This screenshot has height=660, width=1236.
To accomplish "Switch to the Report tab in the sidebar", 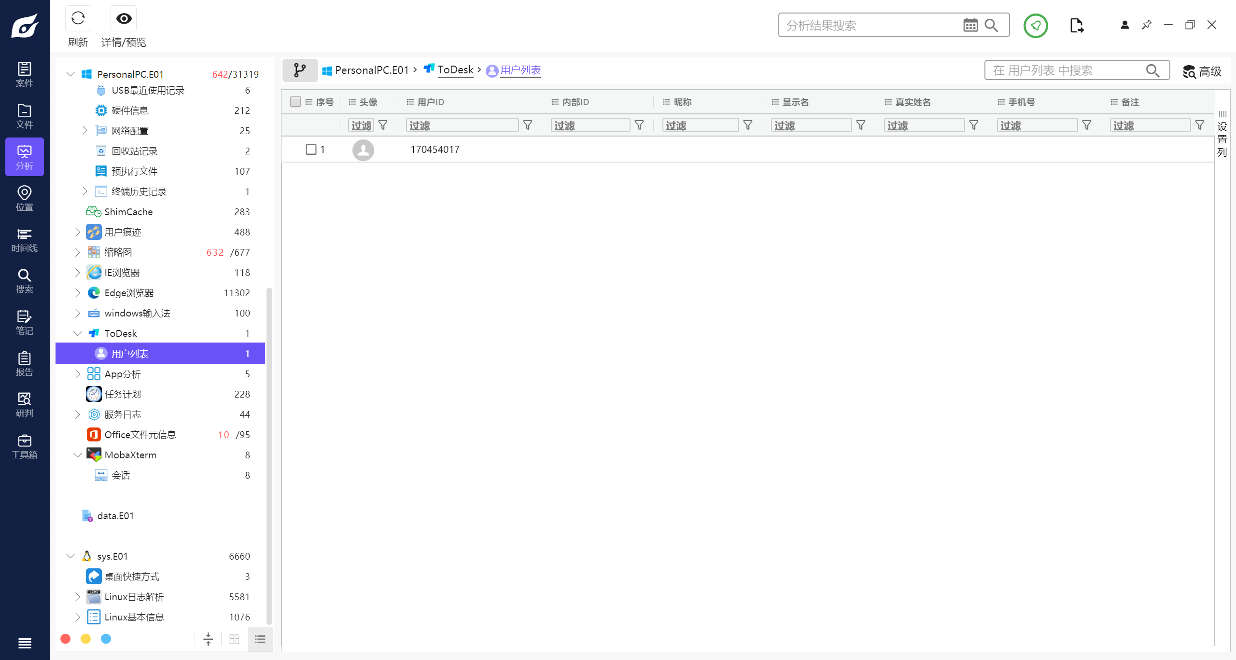I will click(24, 364).
